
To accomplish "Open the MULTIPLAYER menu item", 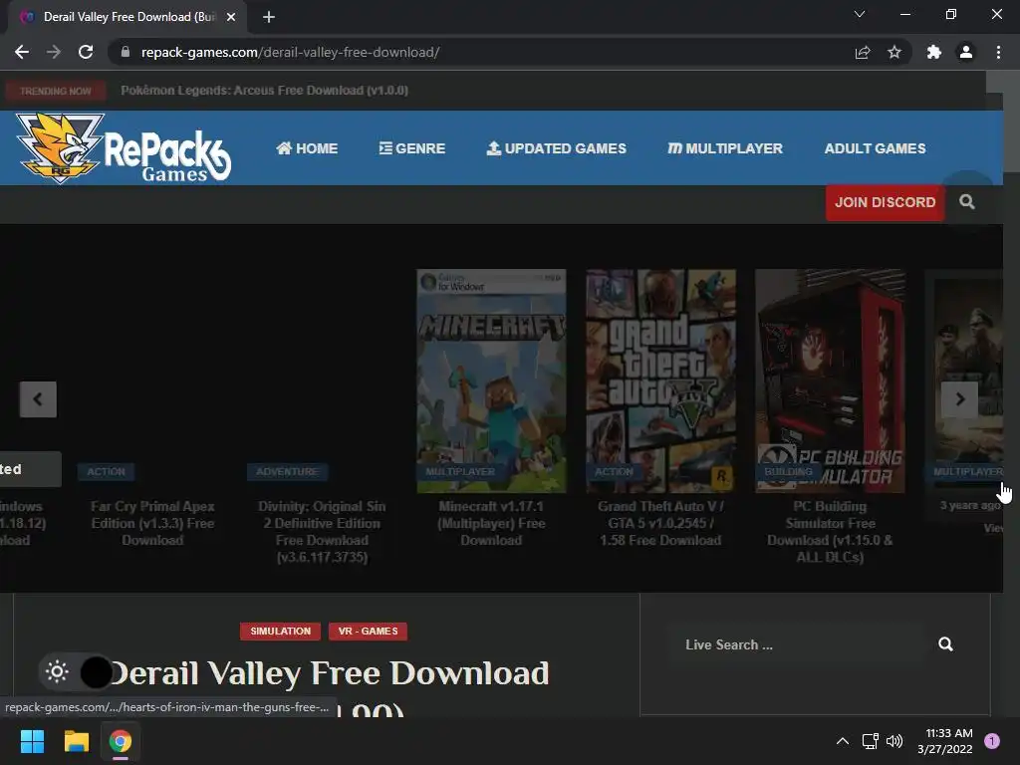I will 725,148.
